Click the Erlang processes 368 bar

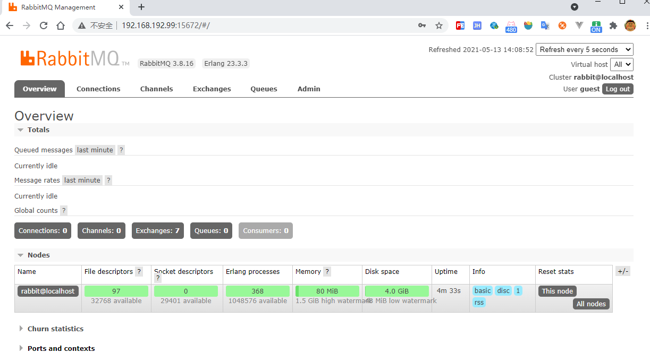pos(258,291)
